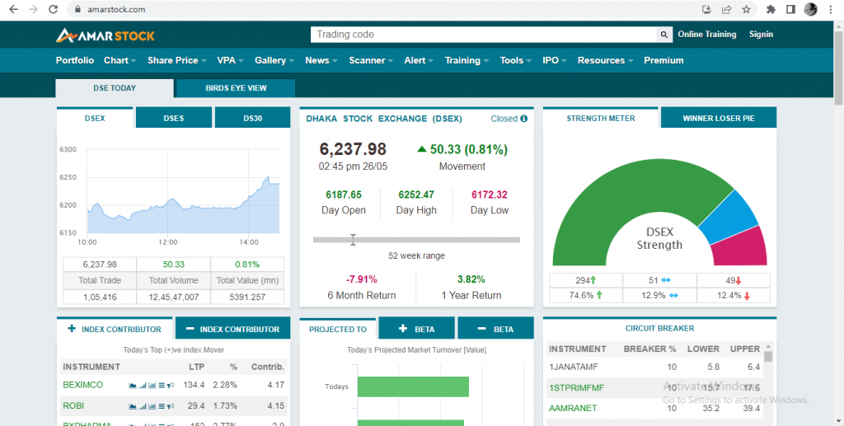The image size is (844, 426).
Task: Switch to the minus BETA tab
Action: [x=495, y=330]
